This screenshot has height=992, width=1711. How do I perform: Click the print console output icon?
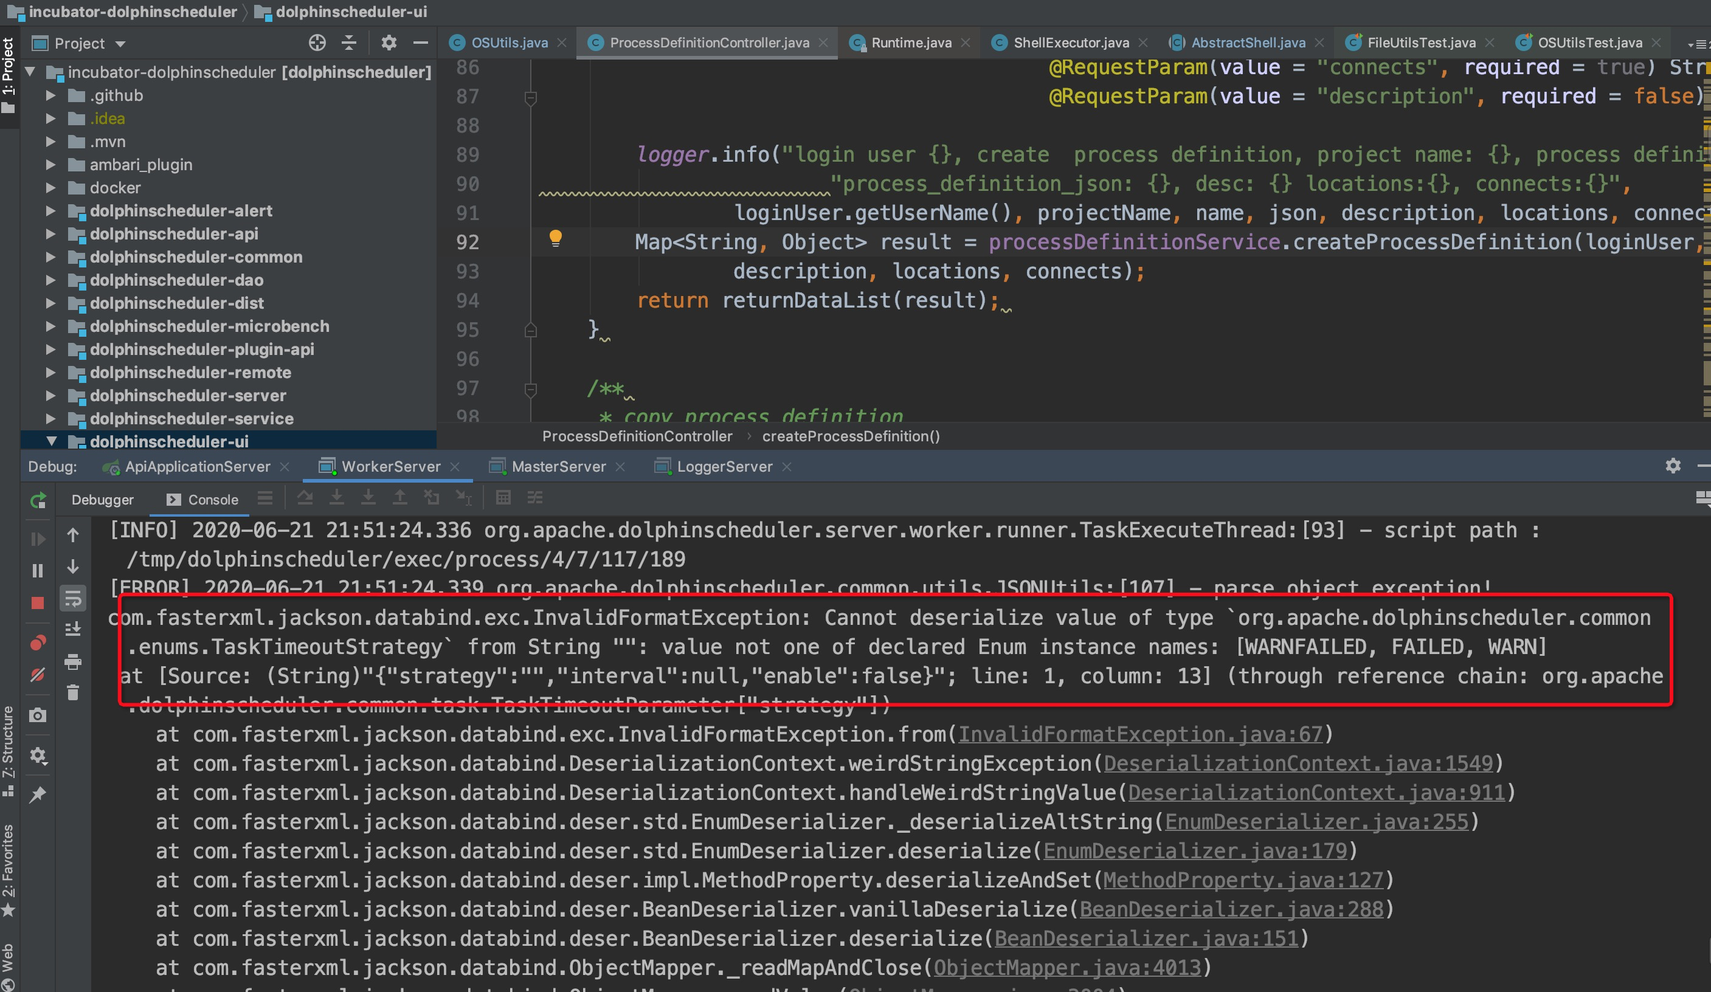point(74,661)
